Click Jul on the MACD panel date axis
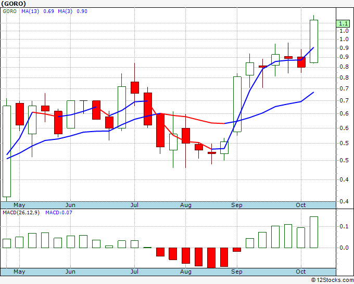This screenshot has height=284, width=354. [134, 272]
